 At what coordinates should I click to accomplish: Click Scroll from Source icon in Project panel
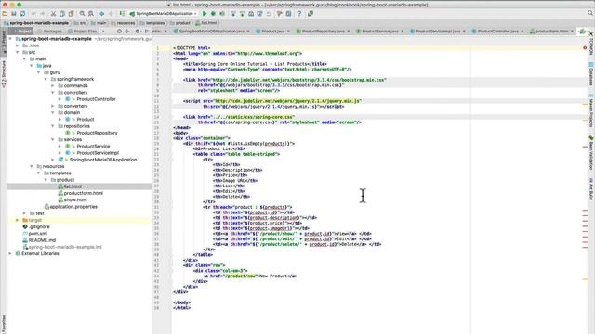[119, 31]
